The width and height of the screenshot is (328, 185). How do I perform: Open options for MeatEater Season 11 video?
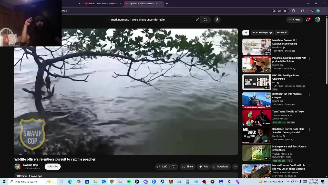pos(310,41)
